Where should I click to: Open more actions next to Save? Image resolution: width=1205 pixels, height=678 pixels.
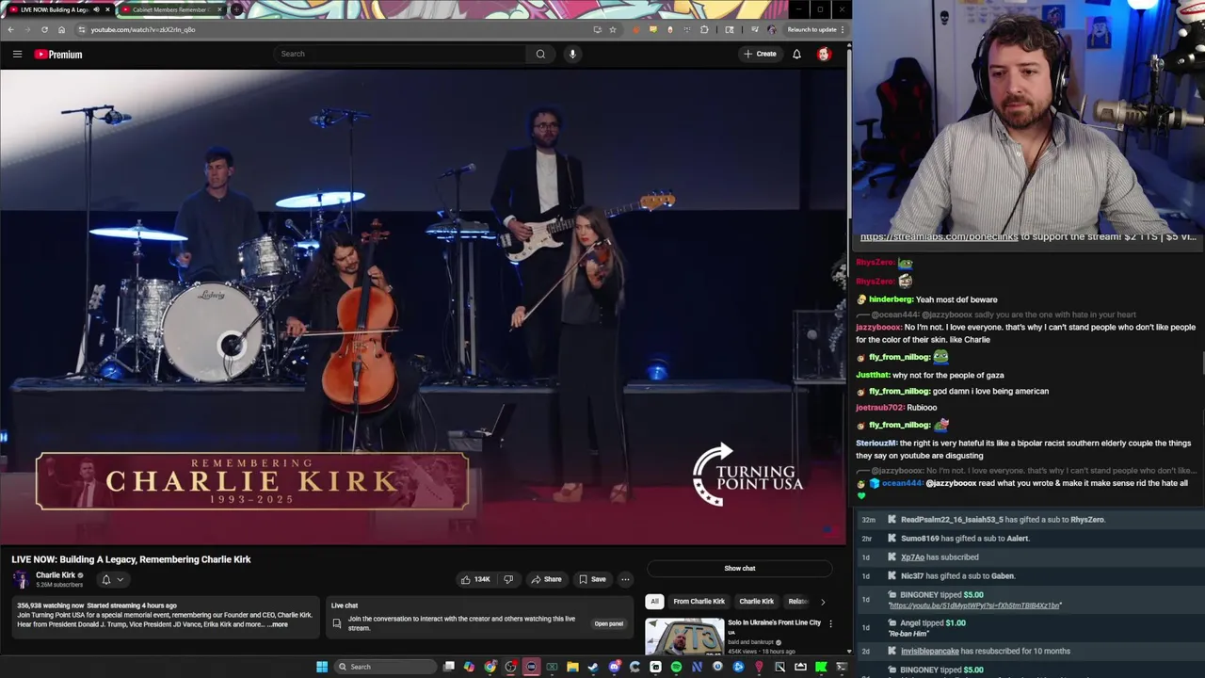625,579
